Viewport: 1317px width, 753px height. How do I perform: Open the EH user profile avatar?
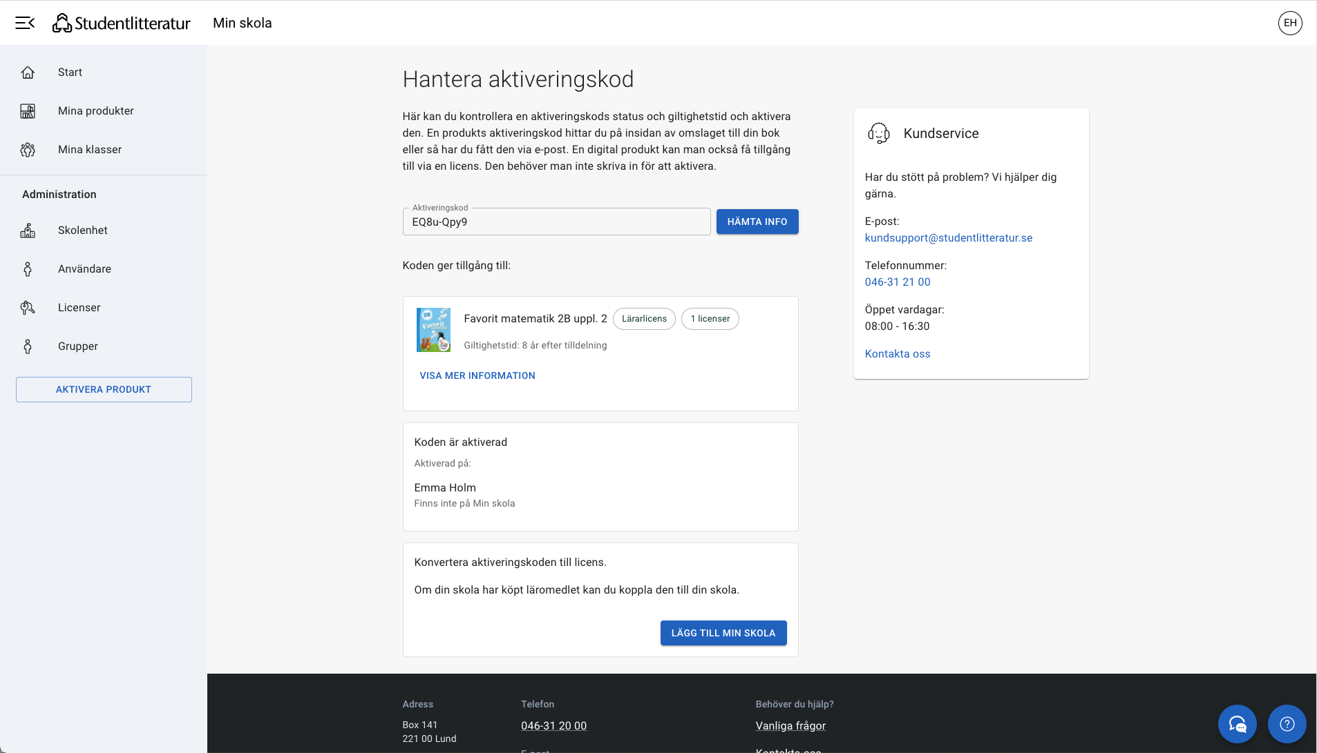[1289, 23]
